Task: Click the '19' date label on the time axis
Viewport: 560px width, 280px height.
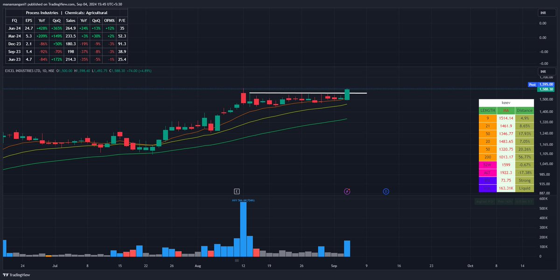Action: point(269,266)
